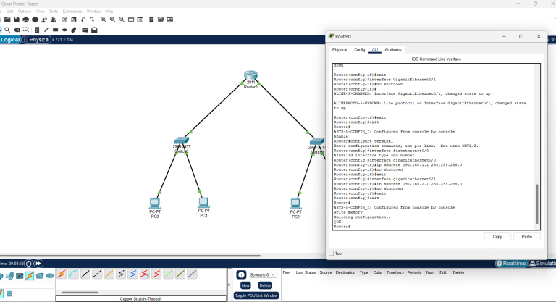The image size is (556, 302).
Task: Select the Connections category lightning icon
Action: coord(30,276)
